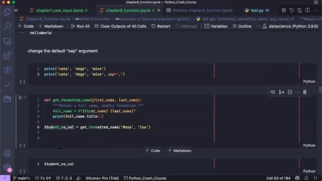This screenshot has height=181, width=322.
Task: Open the notebook Outline
Action: click(242, 26)
